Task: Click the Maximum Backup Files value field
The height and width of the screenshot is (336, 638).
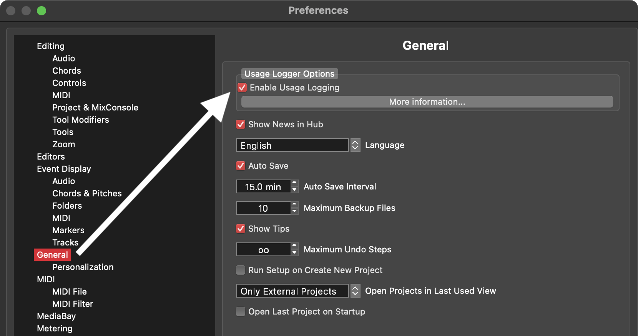Action: coord(263,208)
